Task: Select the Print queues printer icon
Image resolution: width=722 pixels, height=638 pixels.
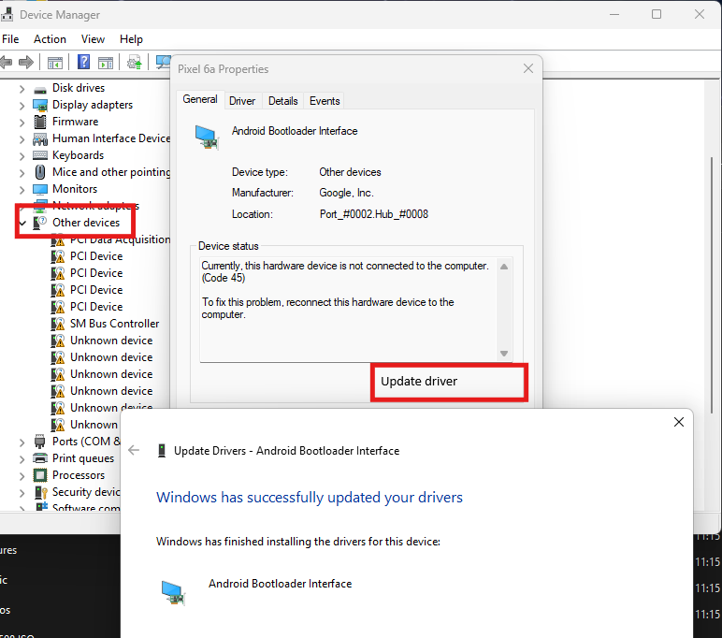Action: pos(40,458)
